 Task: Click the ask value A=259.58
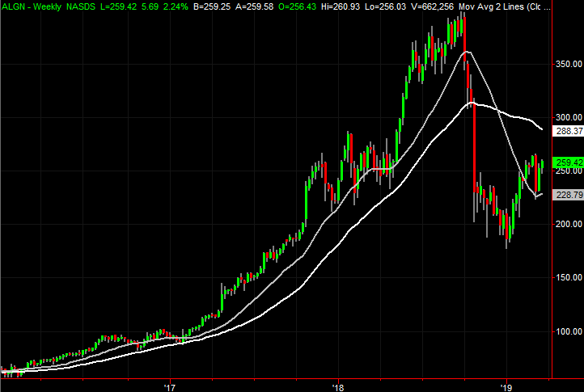(254, 6)
